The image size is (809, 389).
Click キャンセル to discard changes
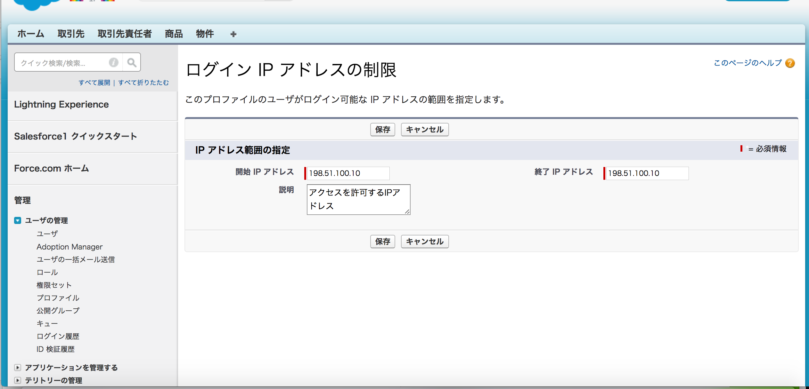pos(424,130)
